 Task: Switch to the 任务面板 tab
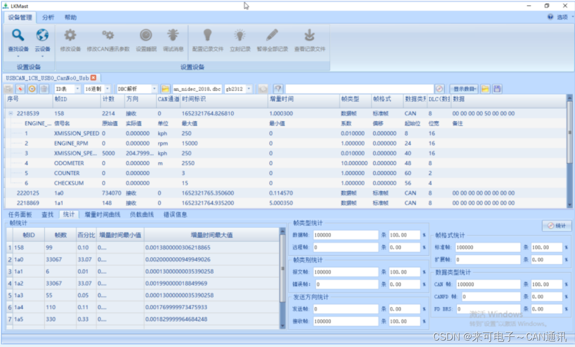pyautogui.click(x=20, y=215)
